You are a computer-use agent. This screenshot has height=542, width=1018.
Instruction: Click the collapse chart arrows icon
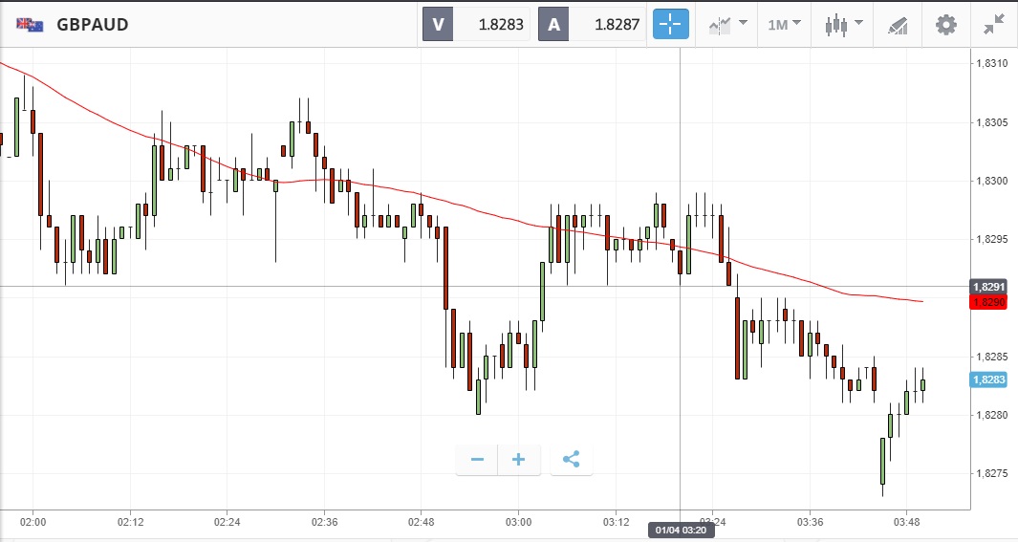point(994,25)
